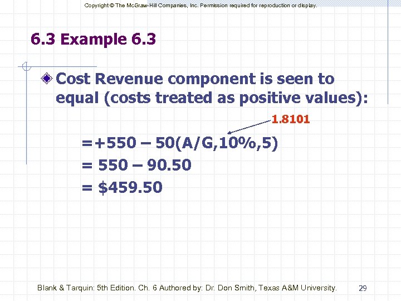Click the result '= $459.50'
401x301 pixels.
(x=122, y=187)
